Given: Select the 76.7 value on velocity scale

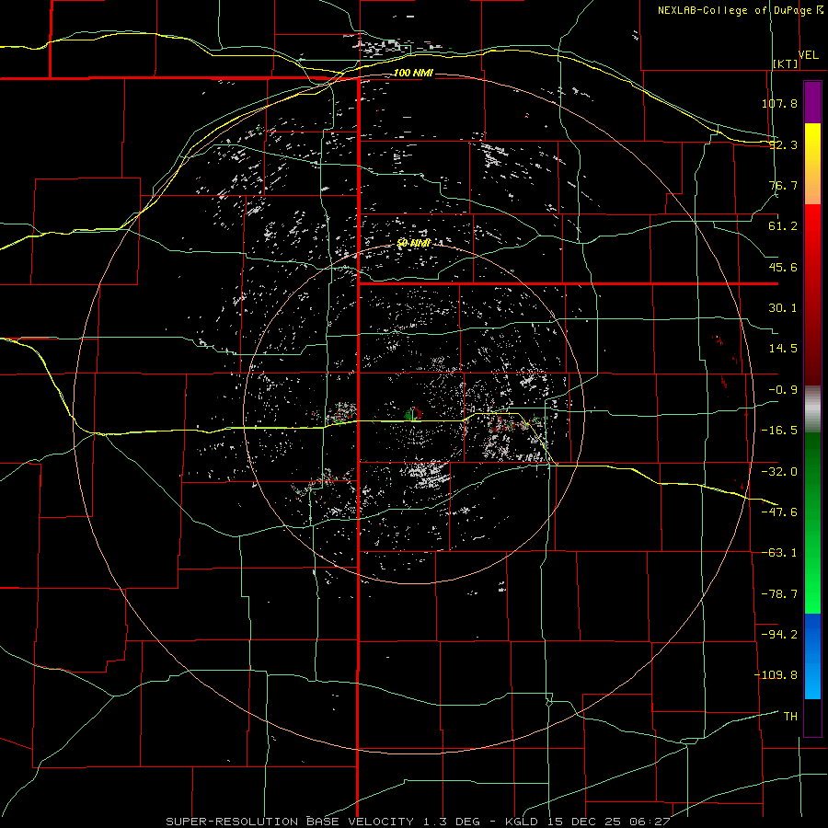Looking at the screenshot, I should click(x=783, y=185).
